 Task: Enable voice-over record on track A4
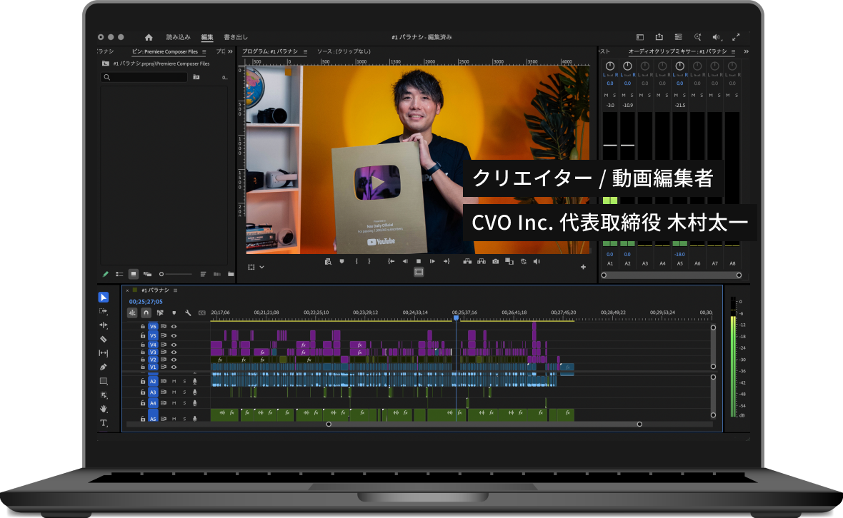pos(194,403)
